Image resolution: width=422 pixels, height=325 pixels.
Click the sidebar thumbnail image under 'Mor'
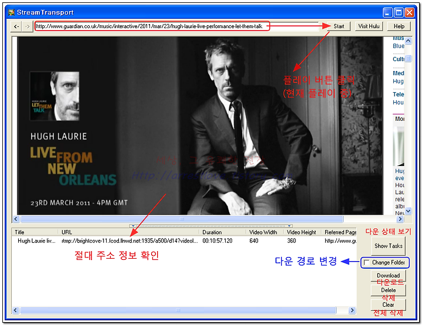pos(399,146)
